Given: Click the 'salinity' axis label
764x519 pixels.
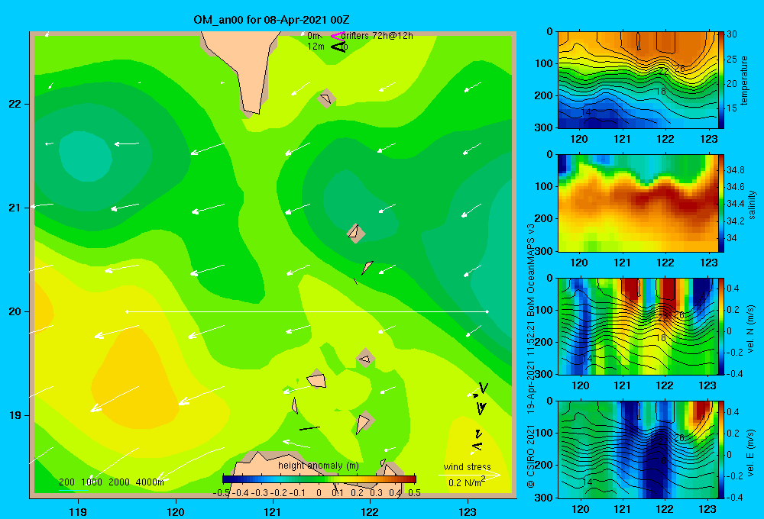Looking at the screenshot, I should coord(752,204).
